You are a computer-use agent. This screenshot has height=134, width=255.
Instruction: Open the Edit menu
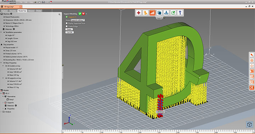(26, 2)
